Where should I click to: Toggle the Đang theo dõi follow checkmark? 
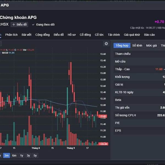point(33,25)
